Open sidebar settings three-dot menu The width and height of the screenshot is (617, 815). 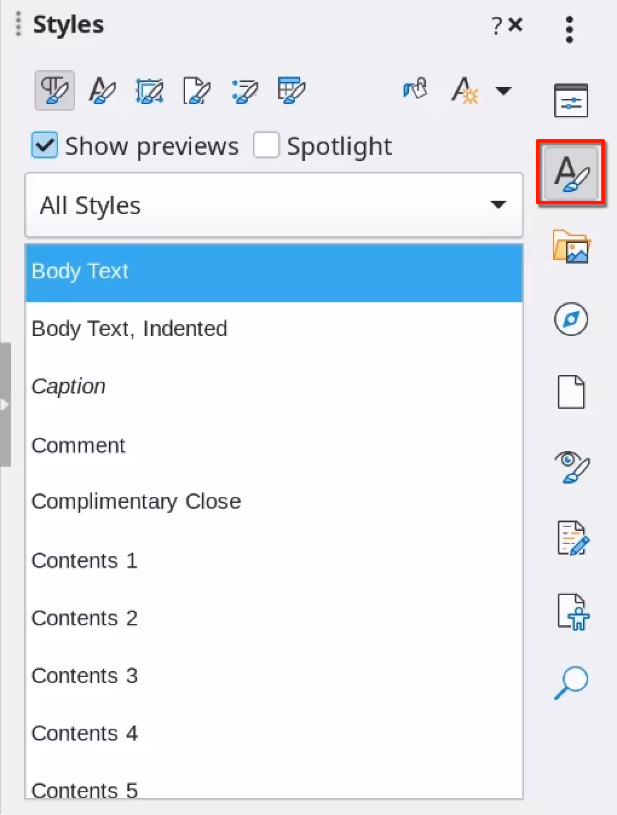[569, 29]
